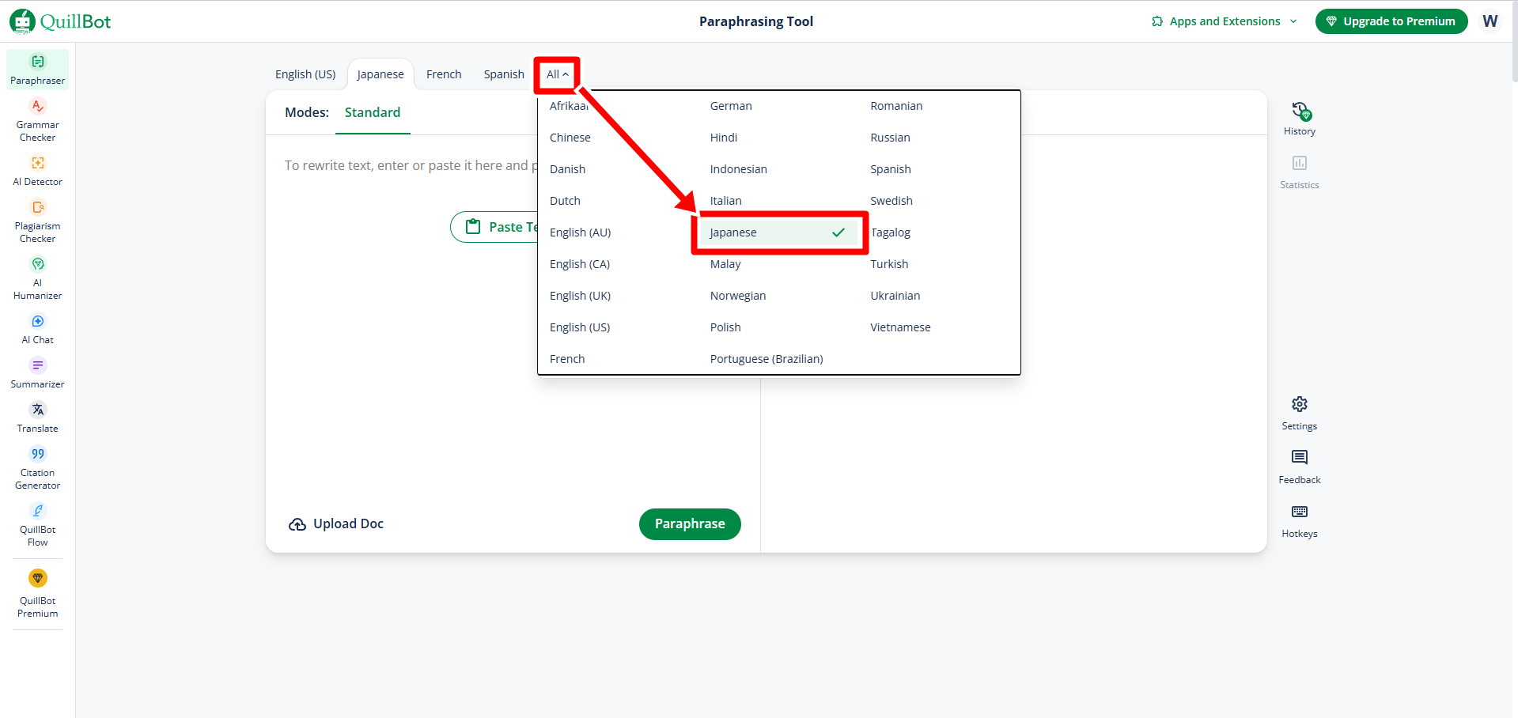This screenshot has width=1518, height=718.
Task: Open the History panel
Action: 1299,119
